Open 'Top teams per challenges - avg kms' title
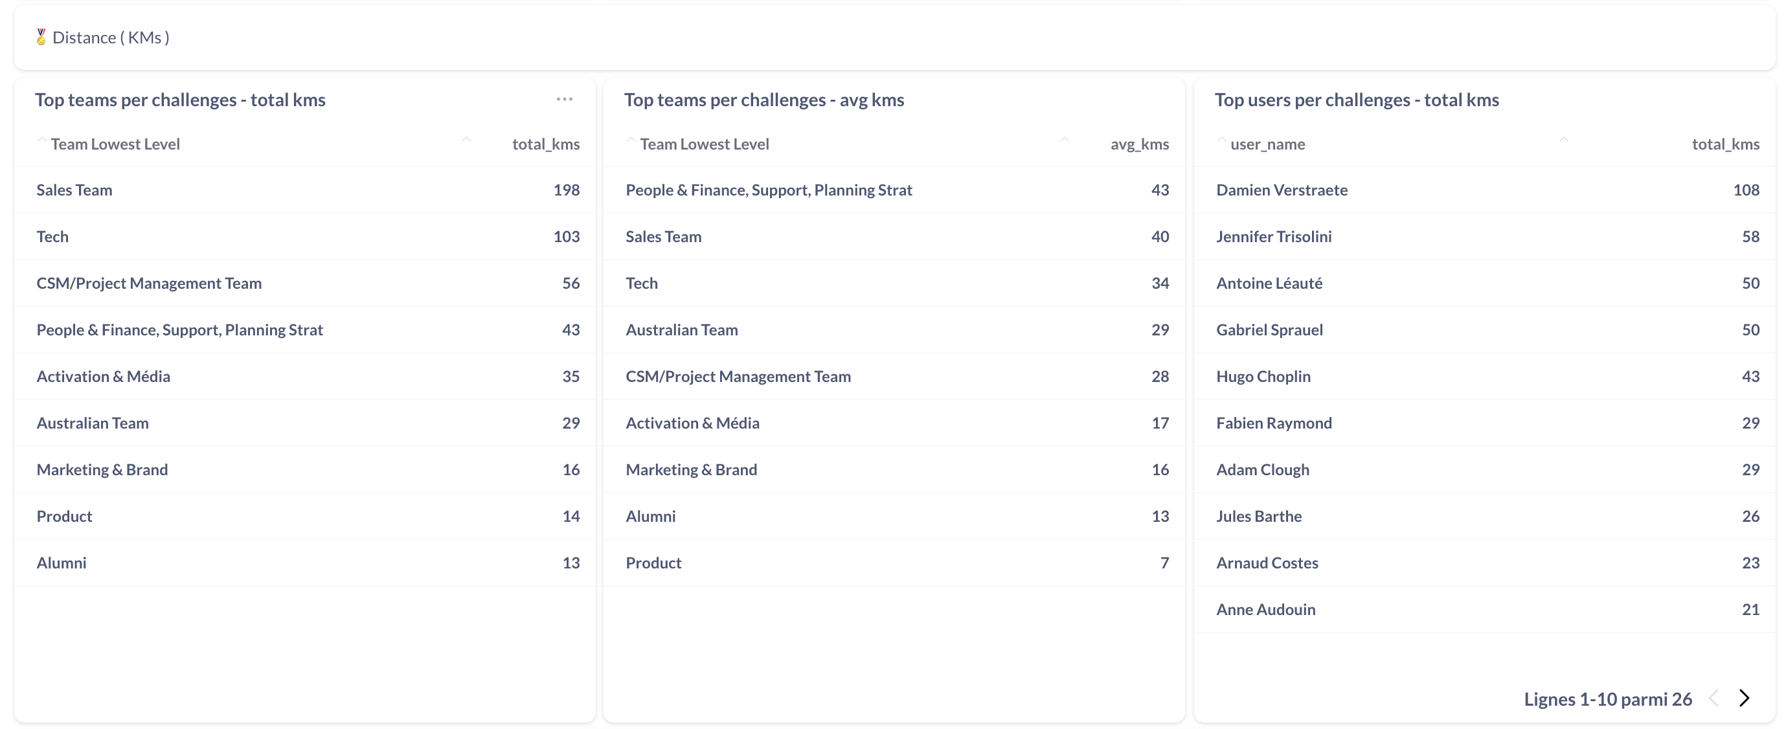The image size is (1786, 729). coord(764,100)
